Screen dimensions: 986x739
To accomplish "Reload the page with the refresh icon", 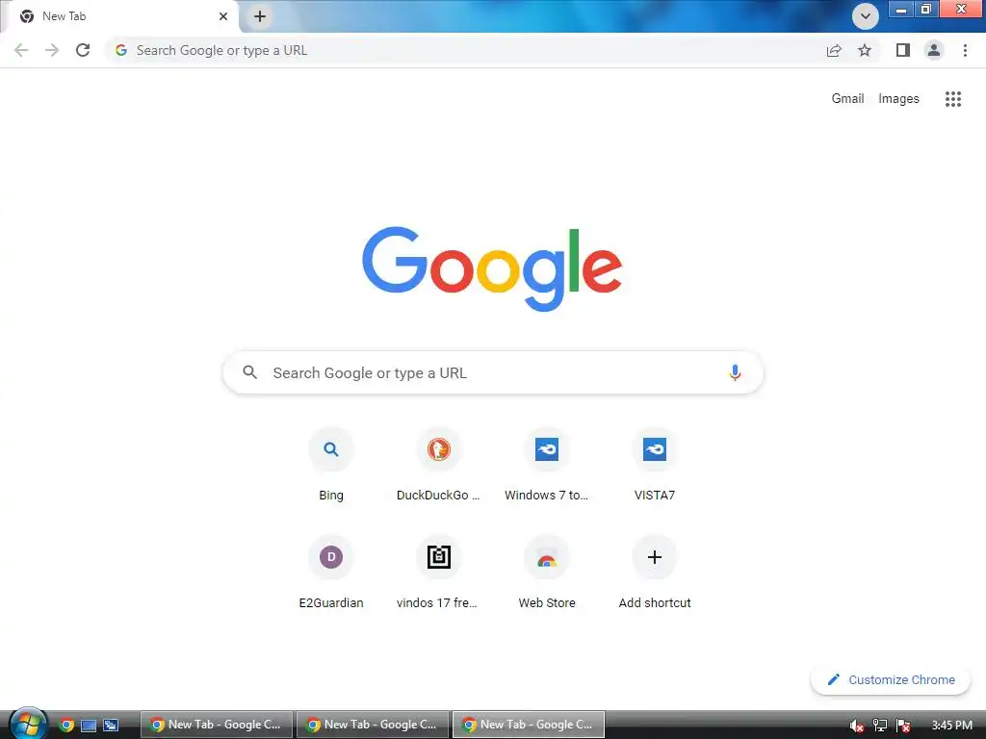I will click(83, 50).
